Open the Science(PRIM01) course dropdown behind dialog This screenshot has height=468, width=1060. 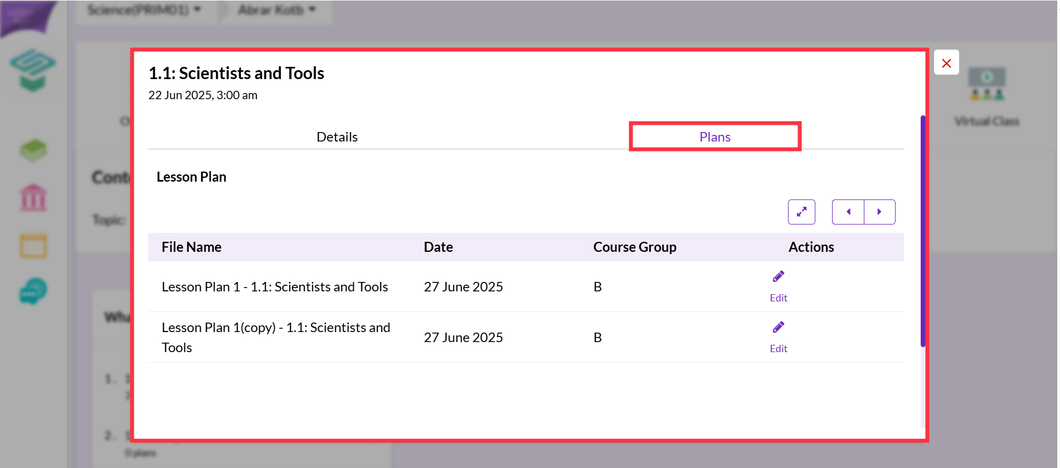pos(144,10)
